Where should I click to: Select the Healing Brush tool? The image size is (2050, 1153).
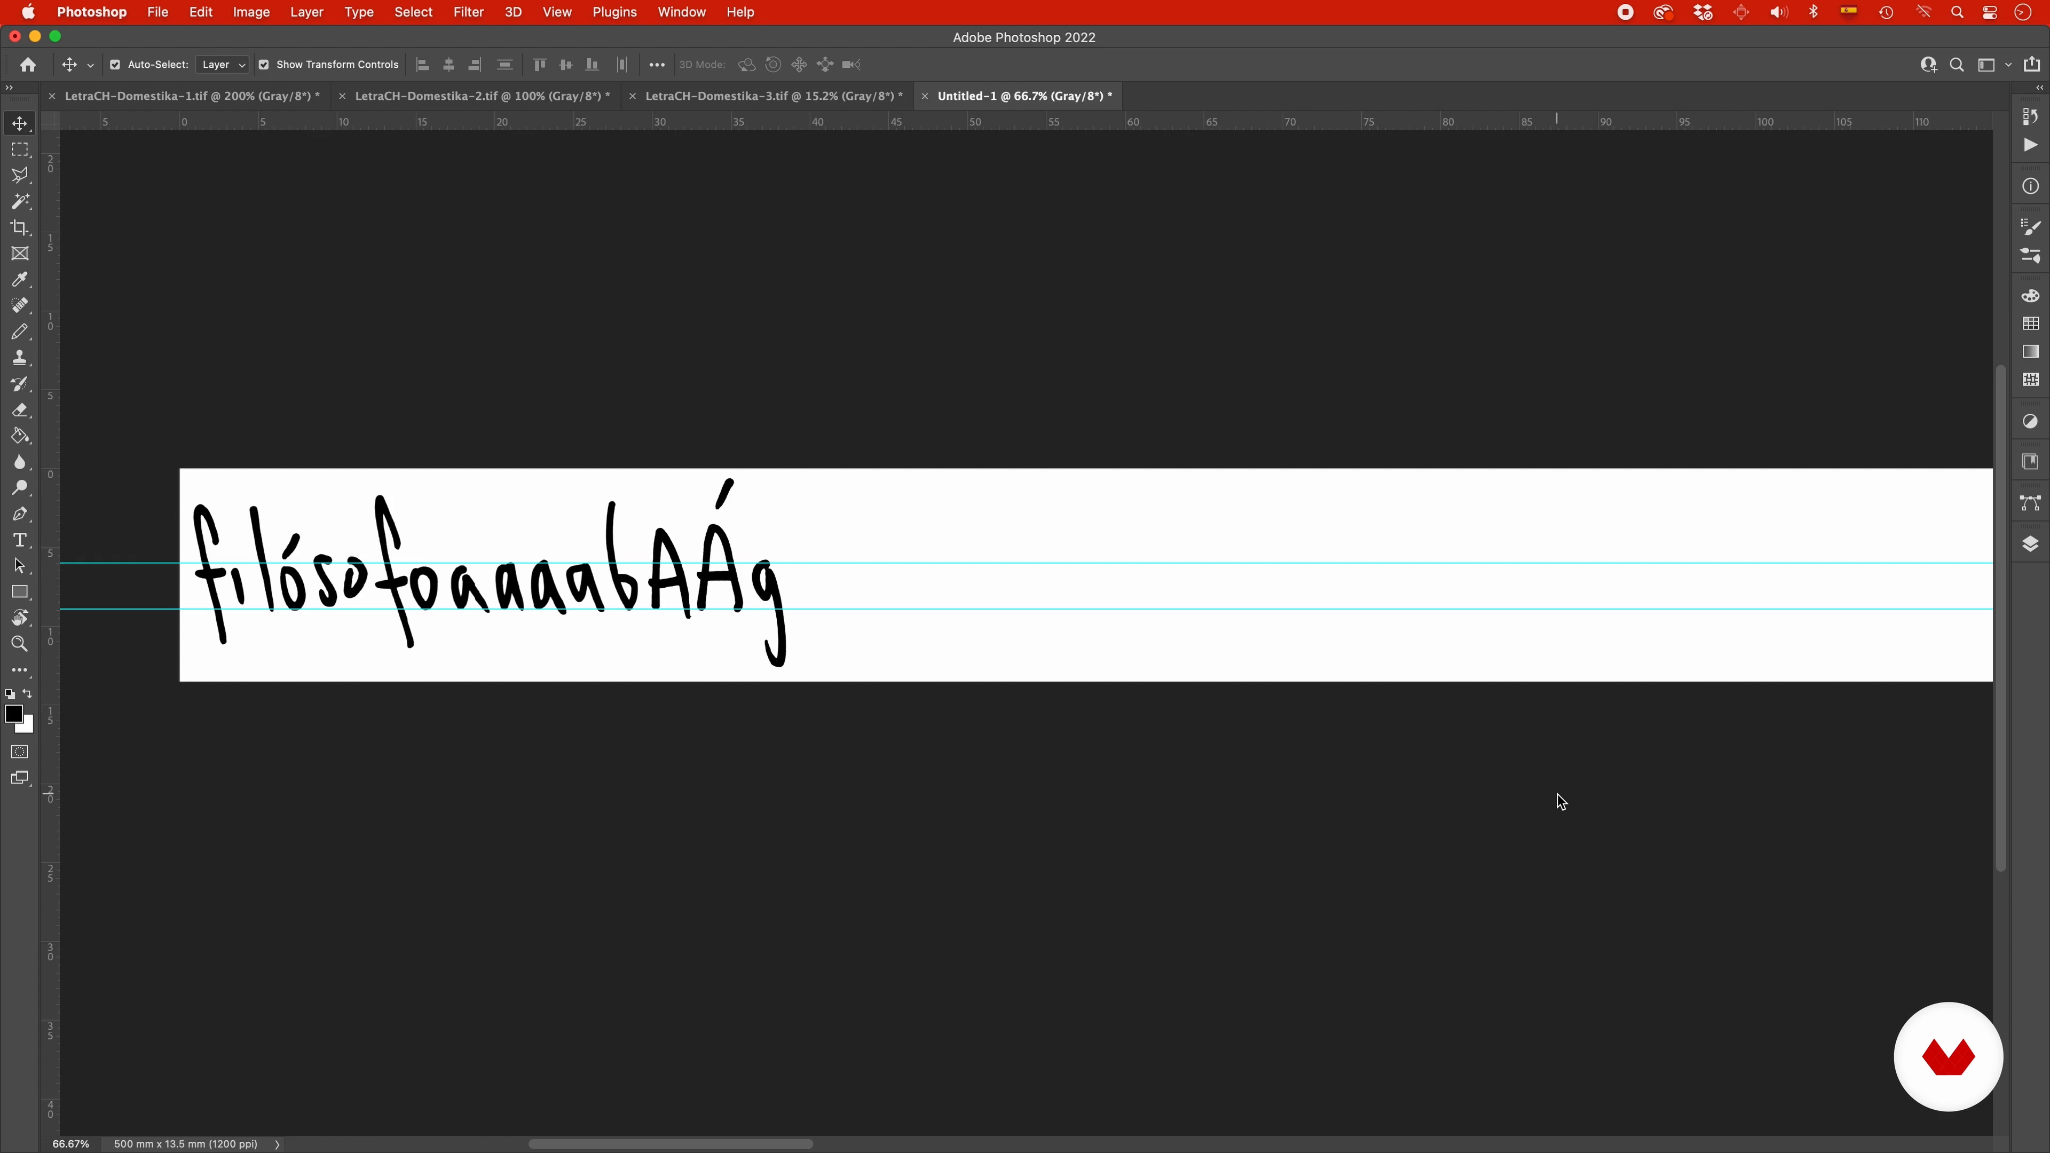20,305
